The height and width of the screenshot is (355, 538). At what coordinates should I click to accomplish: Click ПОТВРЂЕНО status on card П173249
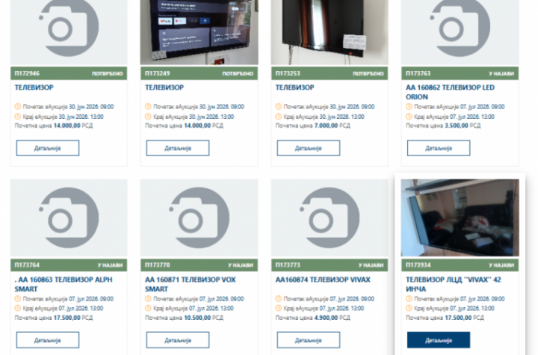pos(238,73)
